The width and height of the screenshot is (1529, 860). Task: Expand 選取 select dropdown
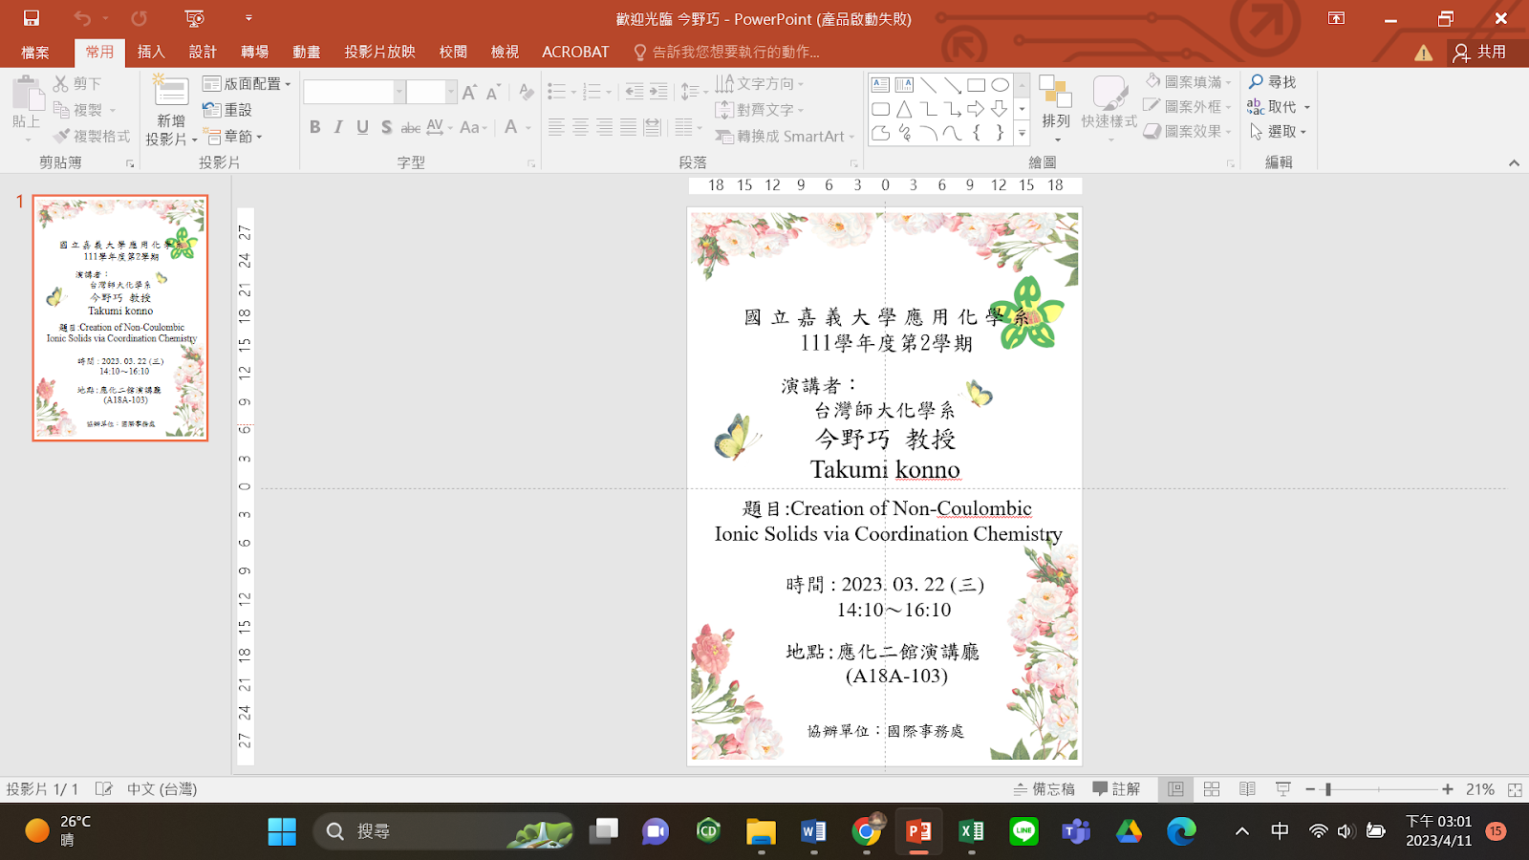click(x=1278, y=132)
